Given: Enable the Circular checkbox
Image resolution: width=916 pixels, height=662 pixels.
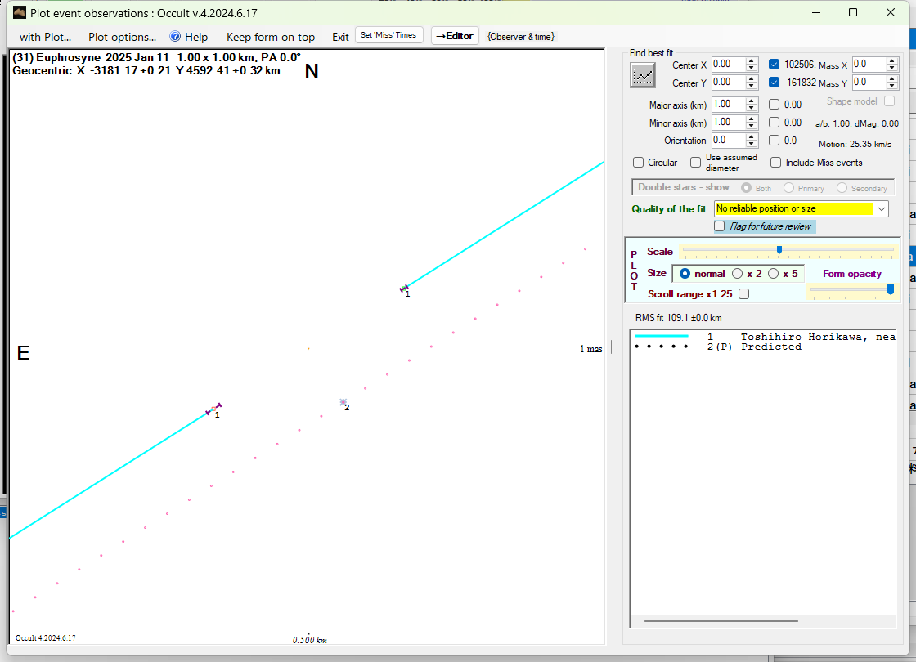Looking at the screenshot, I should tap(639, 163).
